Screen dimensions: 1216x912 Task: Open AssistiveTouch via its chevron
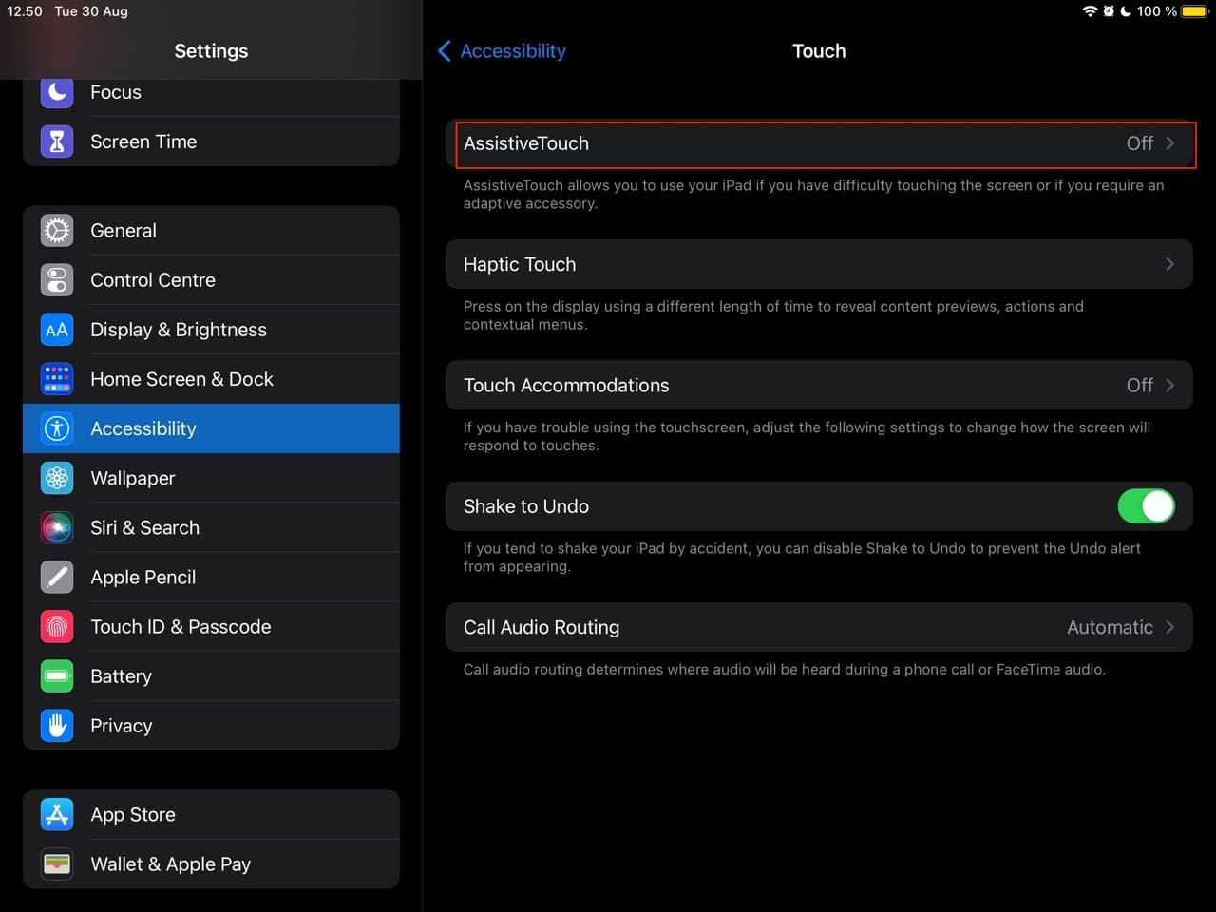1170,143
